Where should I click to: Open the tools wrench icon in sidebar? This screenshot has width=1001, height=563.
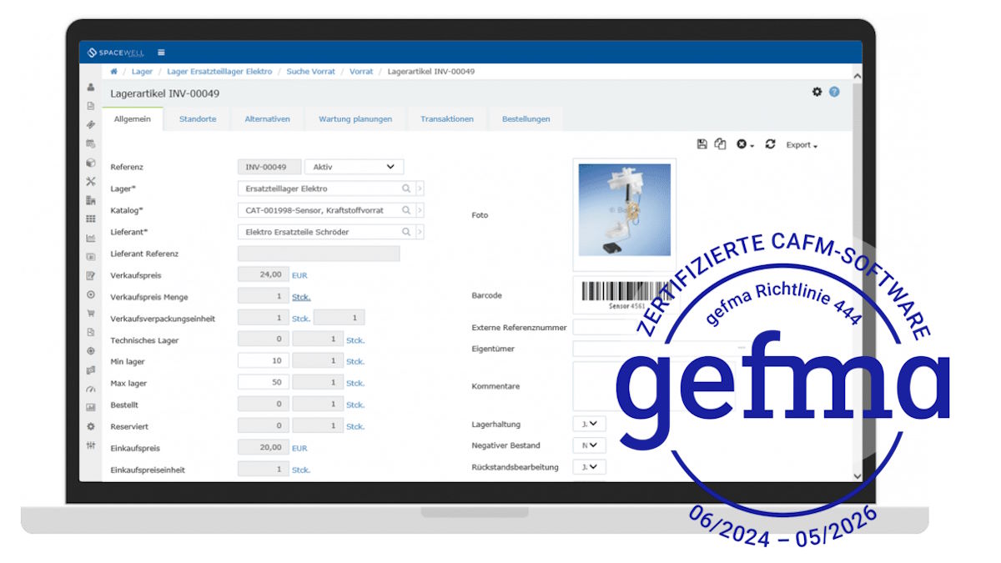click(x=91, y=181)
